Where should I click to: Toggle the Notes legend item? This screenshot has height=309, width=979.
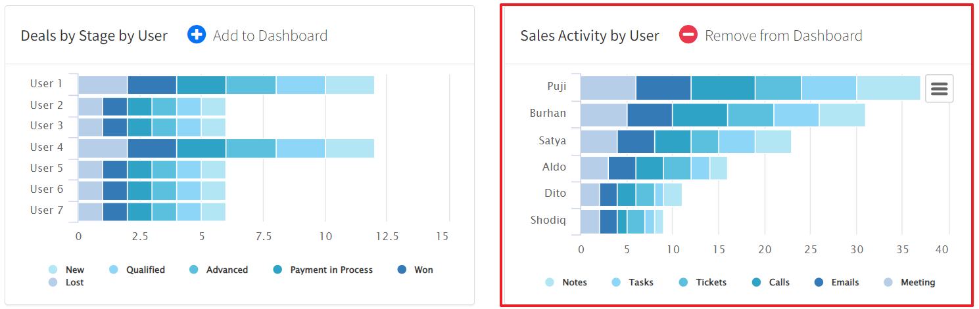coord(574,282)
